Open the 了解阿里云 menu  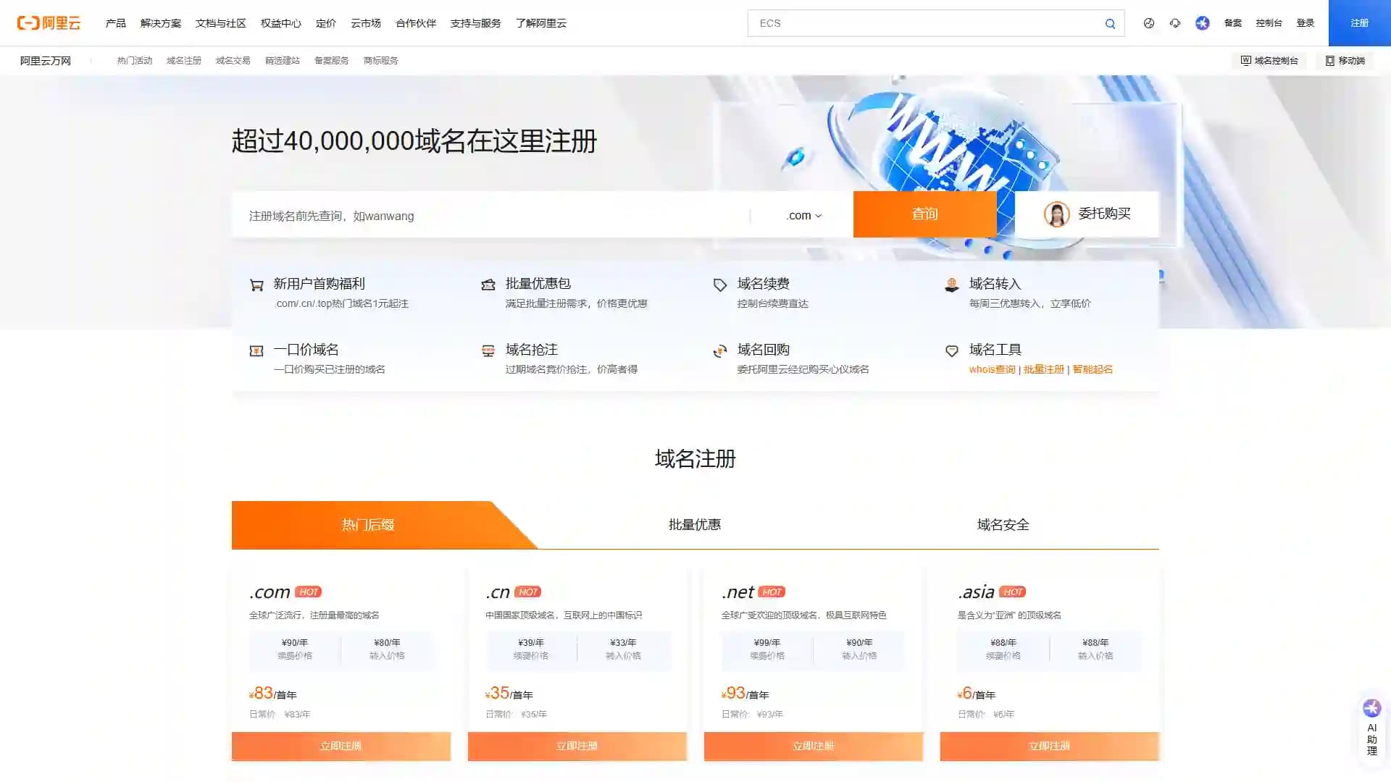click(x=541, y=23)
